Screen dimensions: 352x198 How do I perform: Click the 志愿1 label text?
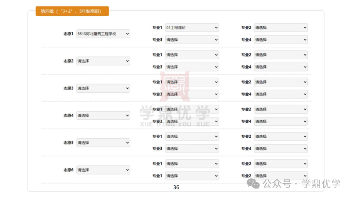[68, 34]
